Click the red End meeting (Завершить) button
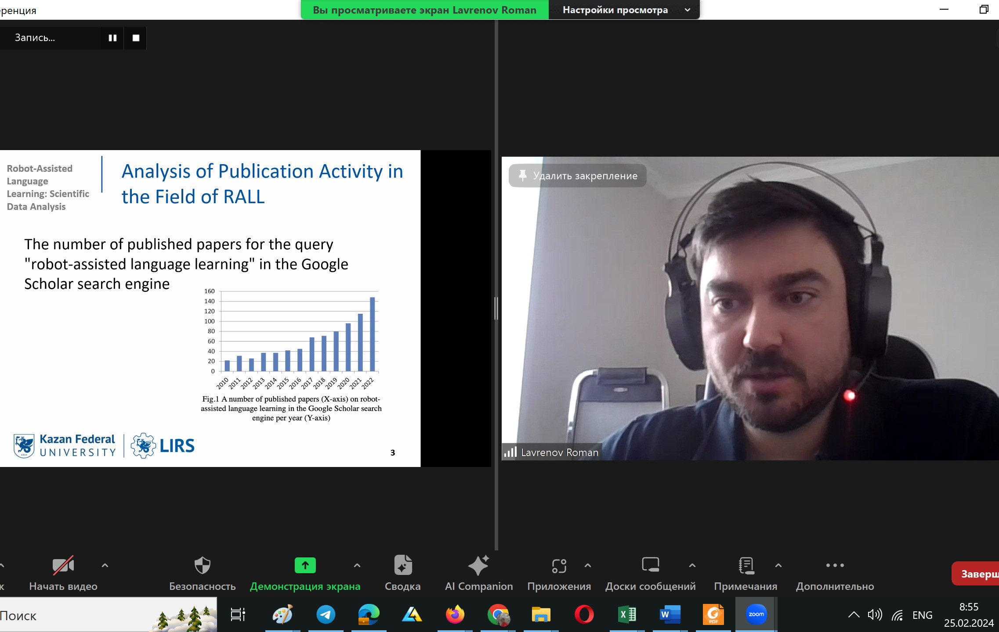999x632 pixels. [976, 574]
